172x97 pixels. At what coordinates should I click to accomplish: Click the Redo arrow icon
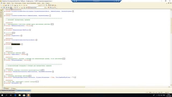point(21,5)
